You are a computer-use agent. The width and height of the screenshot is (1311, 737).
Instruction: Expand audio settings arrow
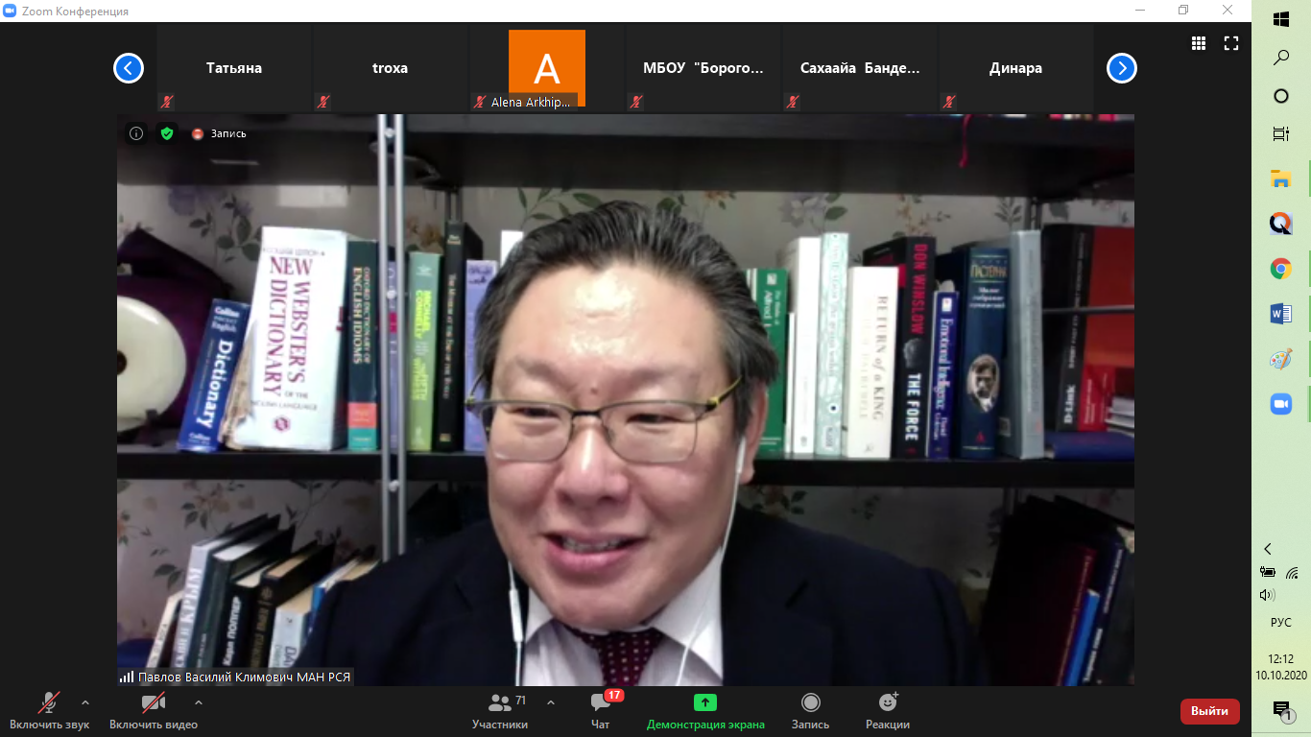click(85, 702)
